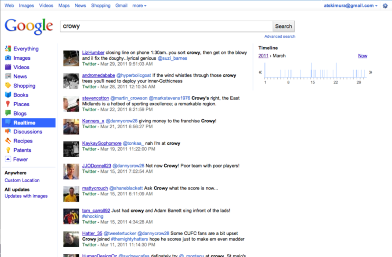This screenshot has height=257, width=392.
Task: Click the #shocking hashtag
Action: [93, 216]
